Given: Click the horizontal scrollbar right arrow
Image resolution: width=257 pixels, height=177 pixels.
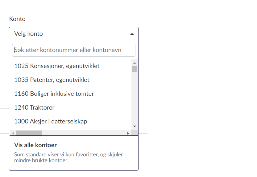Looking at the screenshot, I should tap(128, 133).
